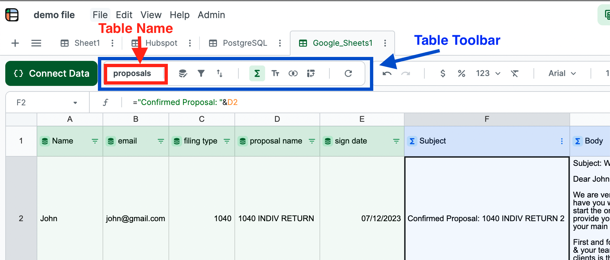Screen dimensions: 610x260
Task: Click the demo file title
Action: click(54, 15)
